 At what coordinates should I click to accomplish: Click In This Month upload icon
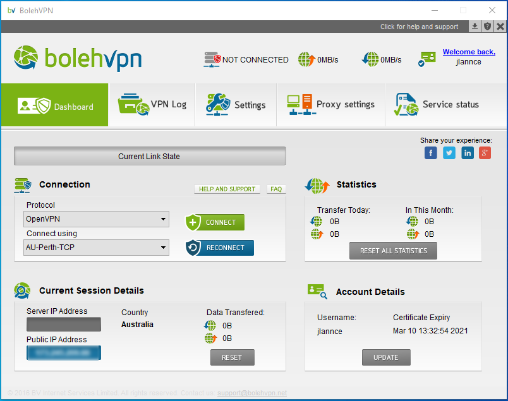[x=413, y=234]
